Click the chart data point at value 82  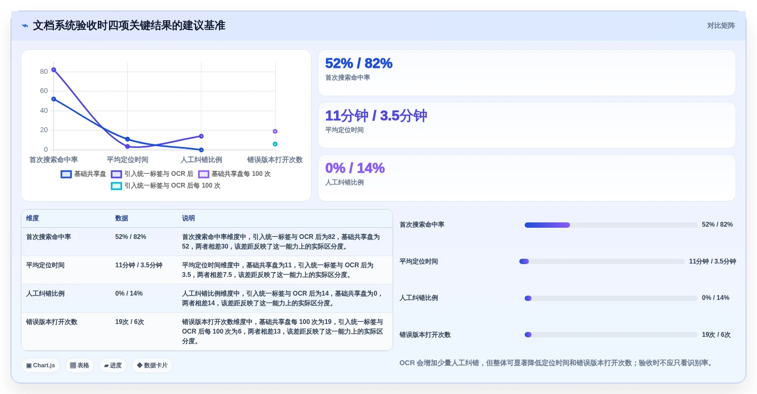53,69
